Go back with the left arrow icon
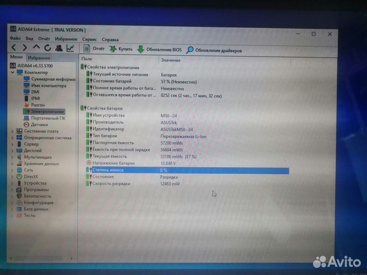This screenshot has width=367, height=275. (14, 48)
